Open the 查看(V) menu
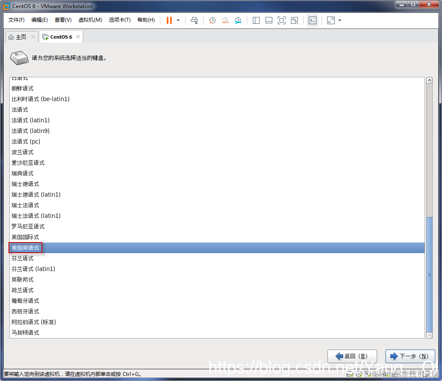The width and height of the screenshot is (442, 381). pos(63,20)
